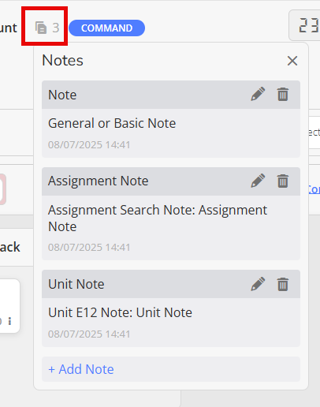320x407 pixels.
Task: Click the Unit E12 Note text
Action: pyautogui.click(x=120, y=312)
